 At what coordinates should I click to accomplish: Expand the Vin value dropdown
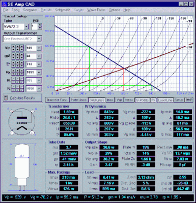[39, 48]
